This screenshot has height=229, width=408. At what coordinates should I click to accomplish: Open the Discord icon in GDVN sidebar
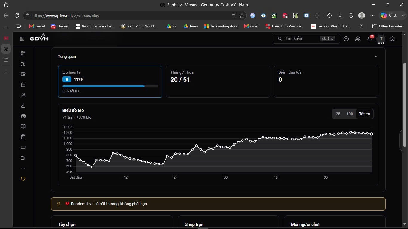23,116
